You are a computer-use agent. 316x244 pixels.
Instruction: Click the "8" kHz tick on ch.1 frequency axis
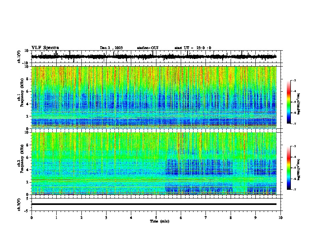coord(28,79)
